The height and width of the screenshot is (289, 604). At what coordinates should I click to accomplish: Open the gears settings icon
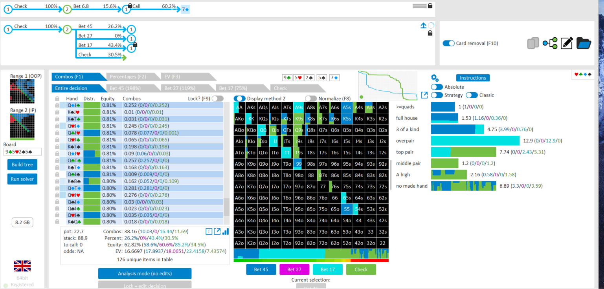pos(435,78)
